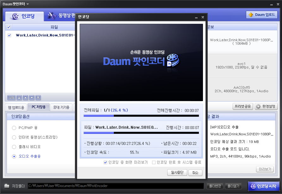The width and height of the screenshot is (282, 194).
Task: Minimize the 인코딩 dialog
Action: (196, 17)
